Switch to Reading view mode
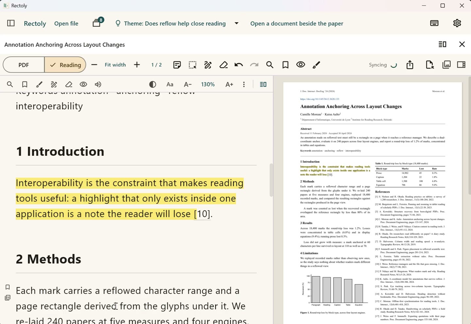The image size is (471, 324). pos(65,65)
